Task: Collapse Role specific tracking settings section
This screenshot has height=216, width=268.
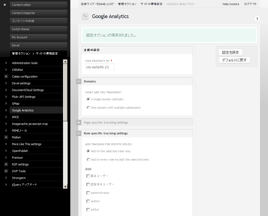Action: [x=79, y=133]
